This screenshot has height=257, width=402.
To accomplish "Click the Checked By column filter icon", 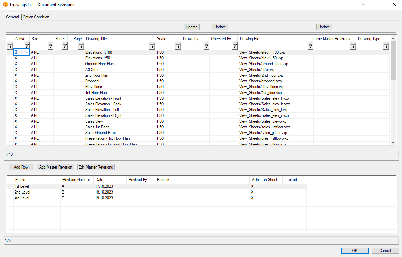I will pyautogui.click(x=235, y=46).
